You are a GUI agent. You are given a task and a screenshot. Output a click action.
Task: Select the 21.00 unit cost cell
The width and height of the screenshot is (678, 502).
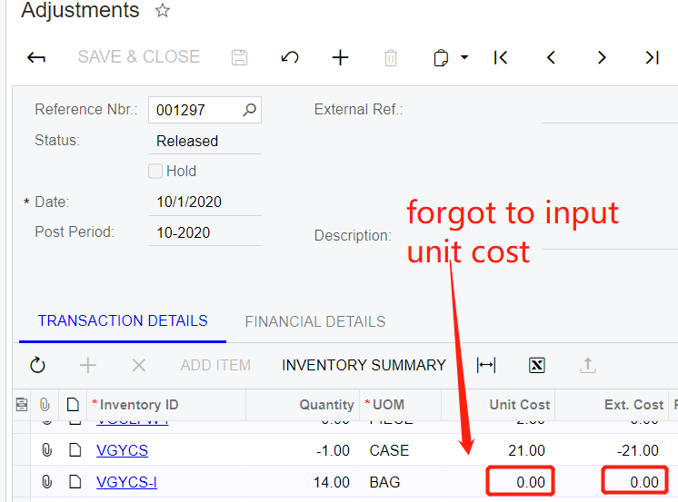click(498, 450)
